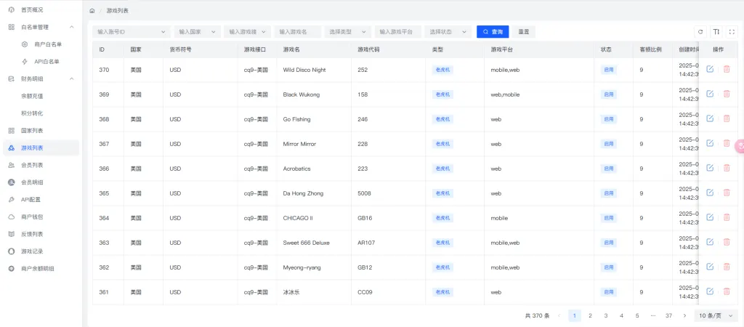Delete the CHICAGO II row
Viewport: 744px width, 327px height.
(727, 217)
